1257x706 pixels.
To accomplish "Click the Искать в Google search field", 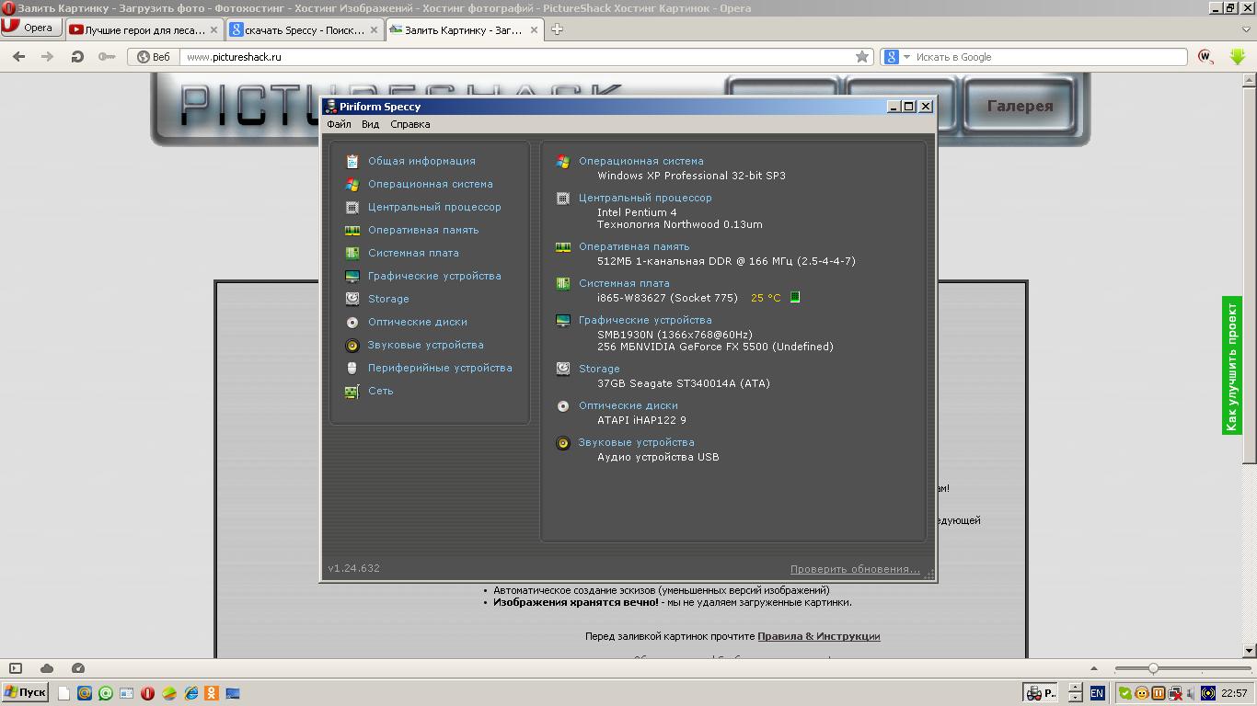I will coord(1049,56).
